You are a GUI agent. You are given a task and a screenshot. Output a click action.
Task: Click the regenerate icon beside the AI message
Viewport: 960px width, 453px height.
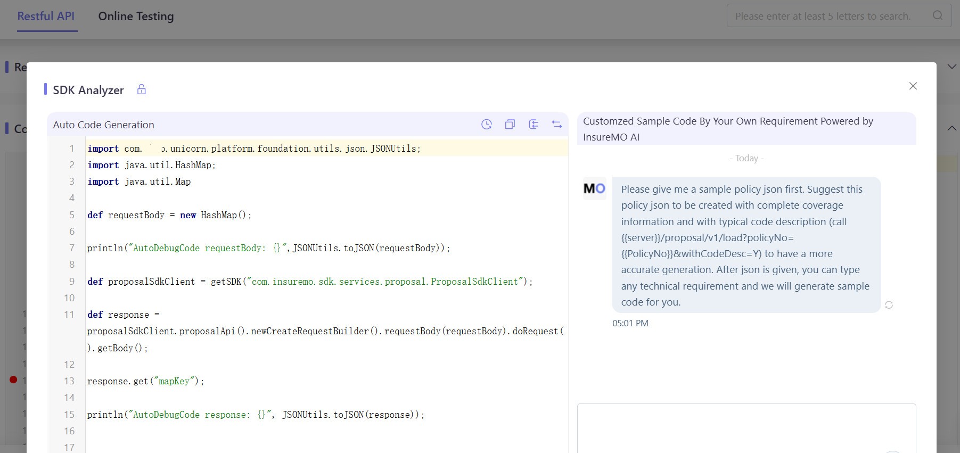point(889,305)
